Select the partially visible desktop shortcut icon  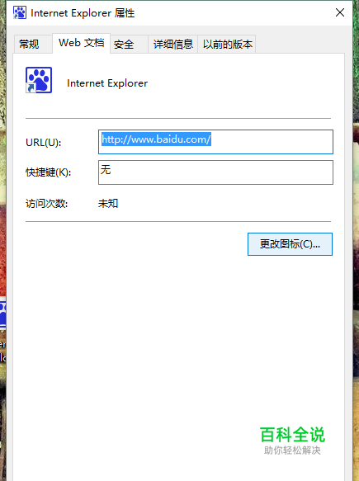[x=2, y=315]
